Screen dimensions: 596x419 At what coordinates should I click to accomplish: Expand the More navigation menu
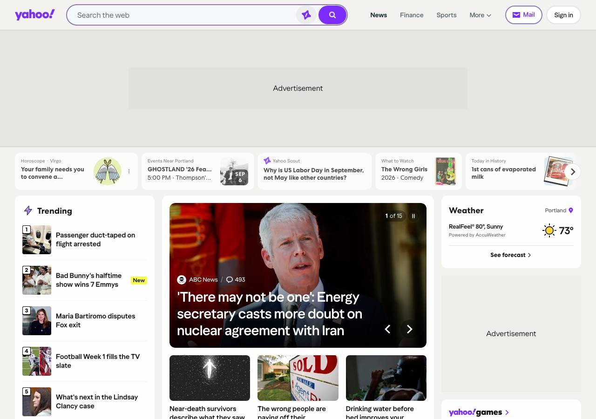(x=481, y=15)
